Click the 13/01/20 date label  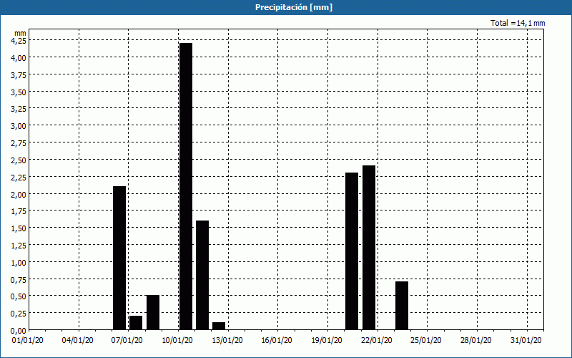pyautogui.click(x=227, y=341)
